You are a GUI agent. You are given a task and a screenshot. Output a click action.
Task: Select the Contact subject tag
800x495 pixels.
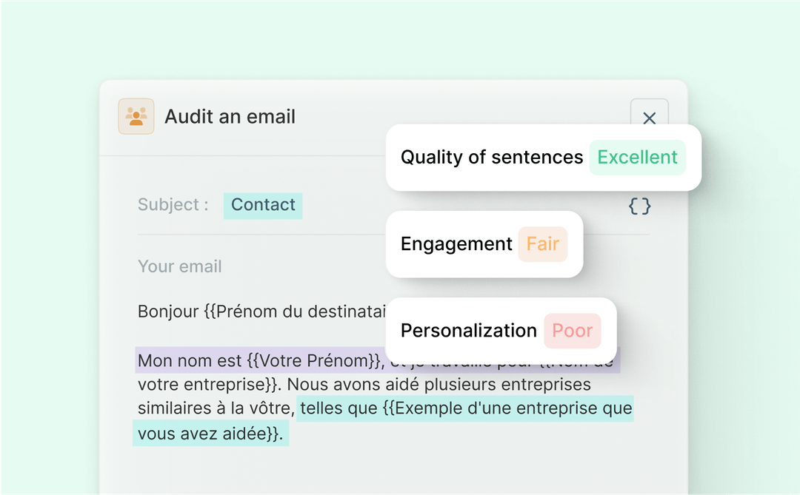[x=263, y=206]
